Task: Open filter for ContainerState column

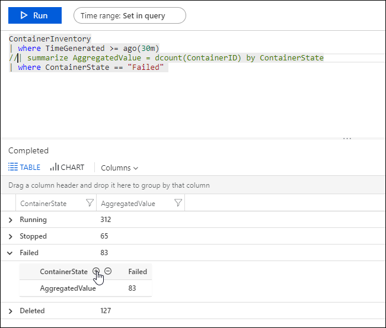Action: (90, 203)
